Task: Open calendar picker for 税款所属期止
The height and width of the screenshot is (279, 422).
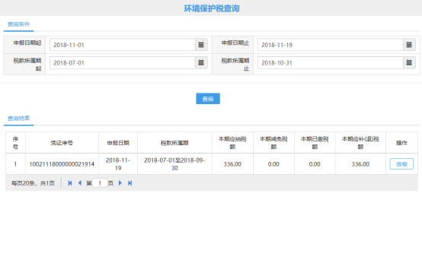Action: (409, 63)
